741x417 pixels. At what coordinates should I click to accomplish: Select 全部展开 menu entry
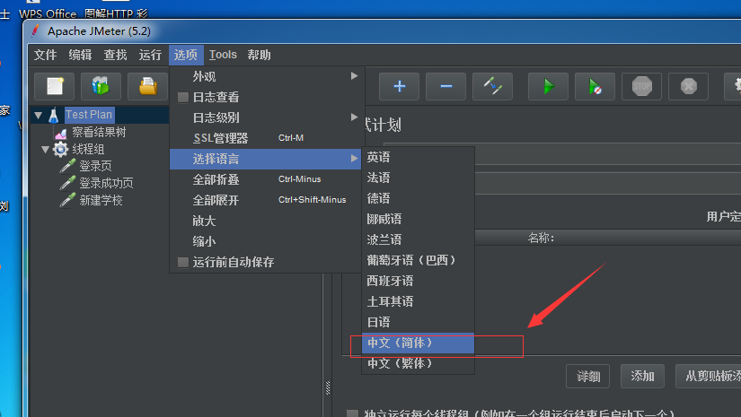[x=266, y=200]
